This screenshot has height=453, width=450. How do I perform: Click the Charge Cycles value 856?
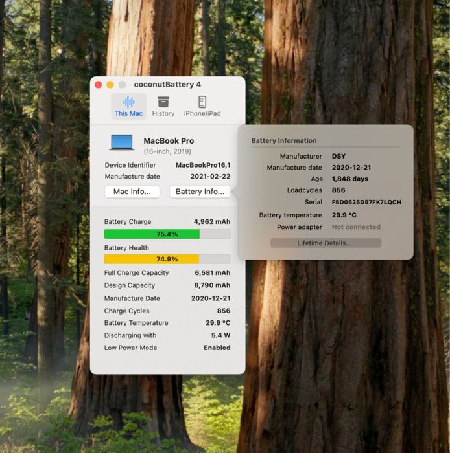click(224, 311)
